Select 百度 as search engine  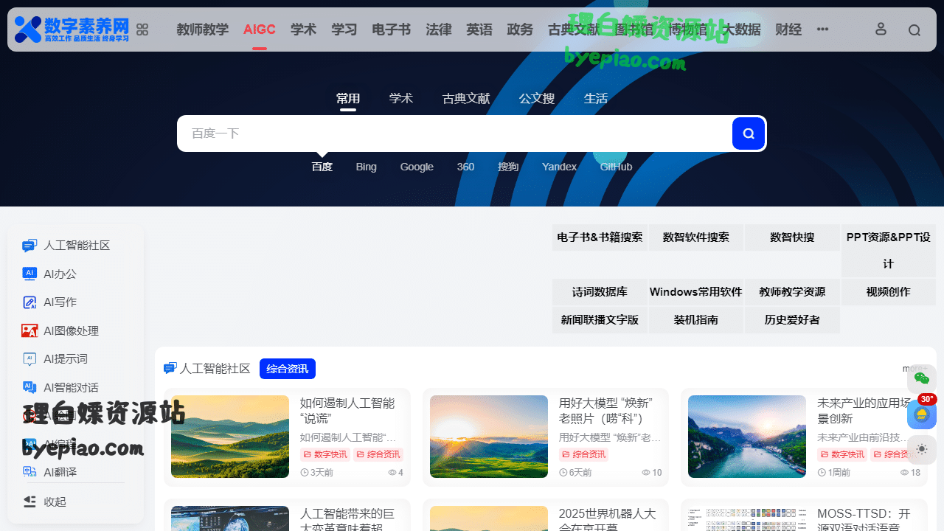pyautogui.click(x=322, y=167)
